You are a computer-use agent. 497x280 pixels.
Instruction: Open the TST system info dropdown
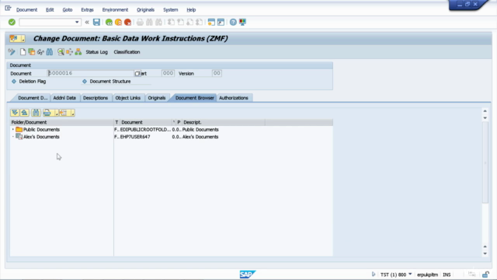(410, 275)
